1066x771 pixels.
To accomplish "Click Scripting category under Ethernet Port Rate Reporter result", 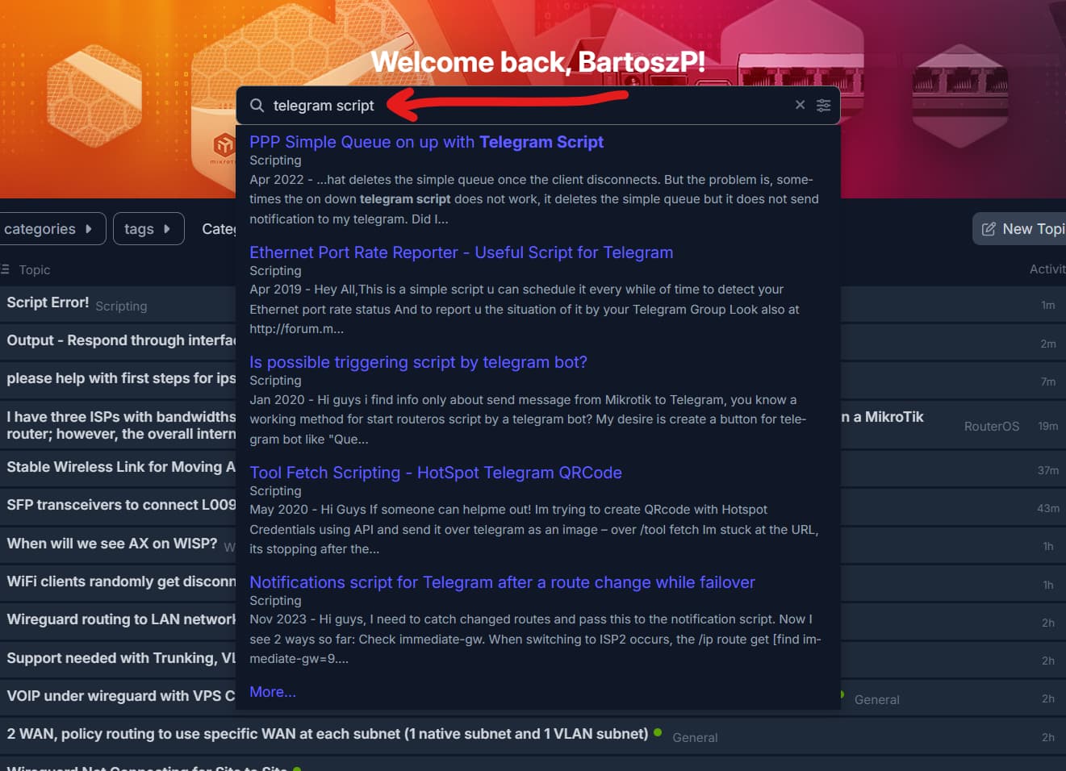I will click(275, 271).
